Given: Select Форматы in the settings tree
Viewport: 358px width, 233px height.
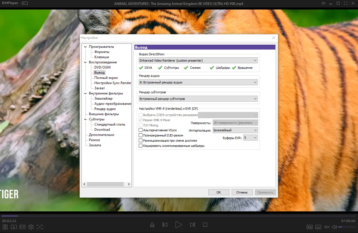Looking at the screenshot, I should (x=102, y=52).
